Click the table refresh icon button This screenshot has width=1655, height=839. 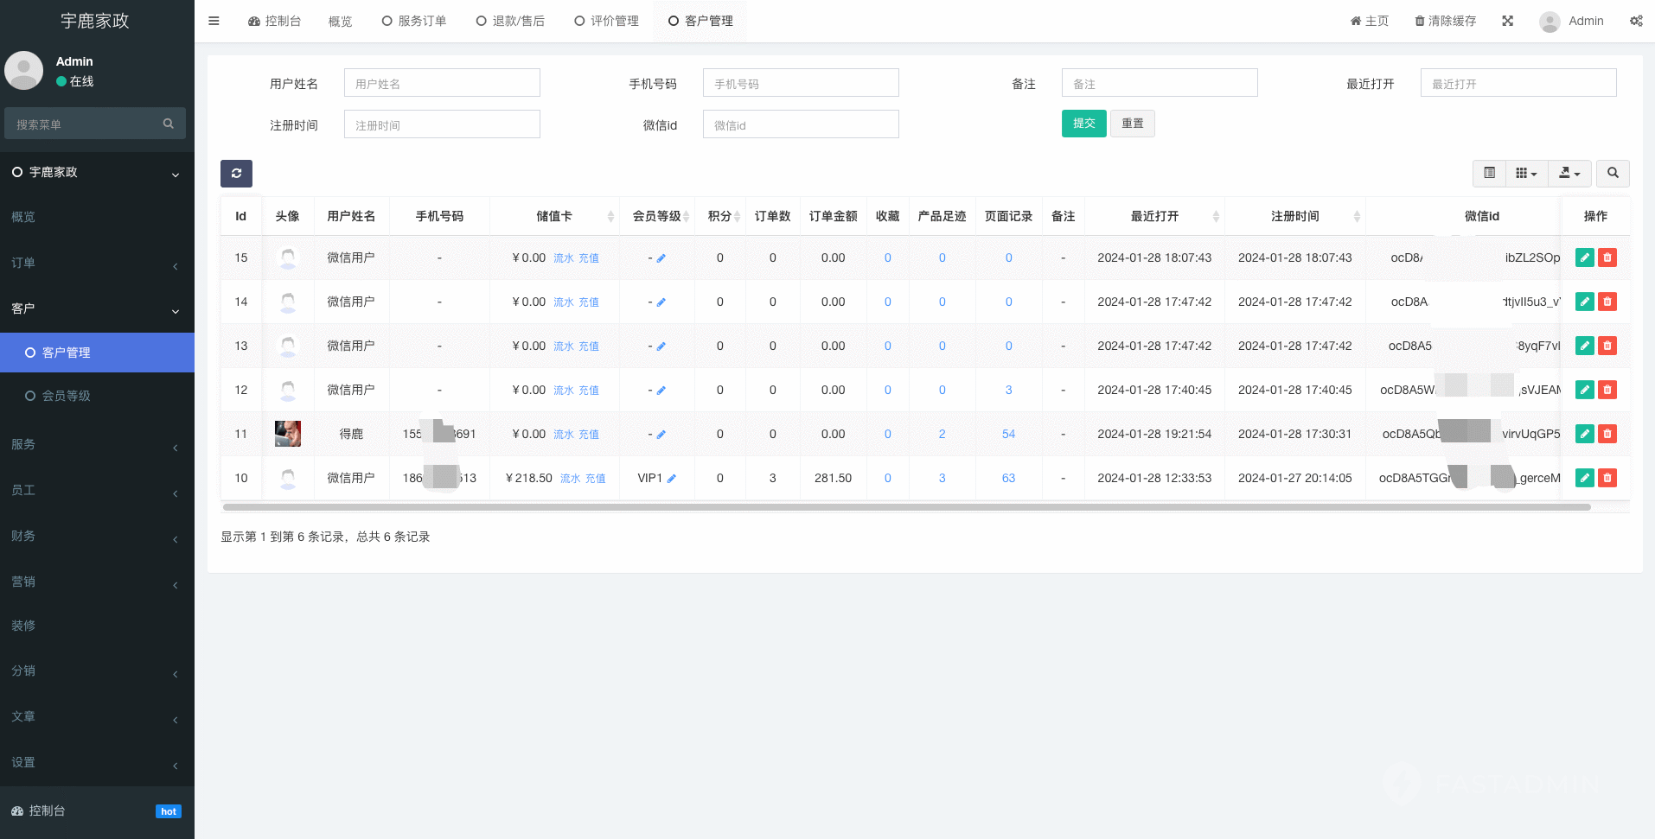236,174
